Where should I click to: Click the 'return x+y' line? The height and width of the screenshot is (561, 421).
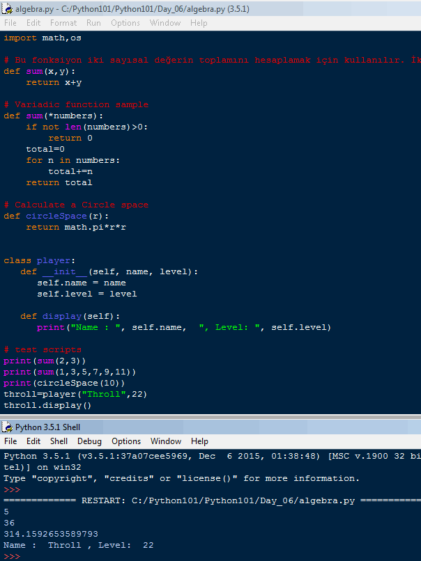tap(54, 82)
